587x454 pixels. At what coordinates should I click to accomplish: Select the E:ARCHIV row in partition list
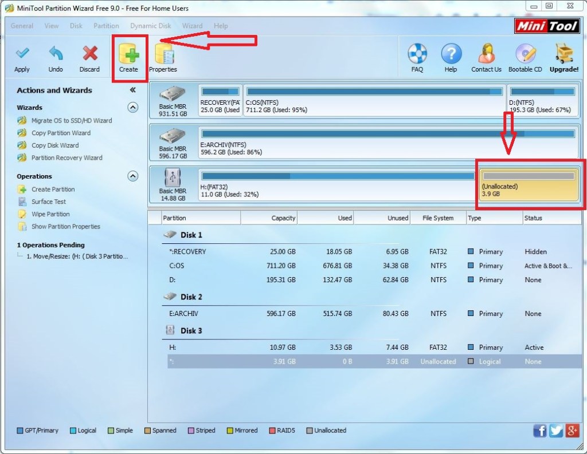184,314
